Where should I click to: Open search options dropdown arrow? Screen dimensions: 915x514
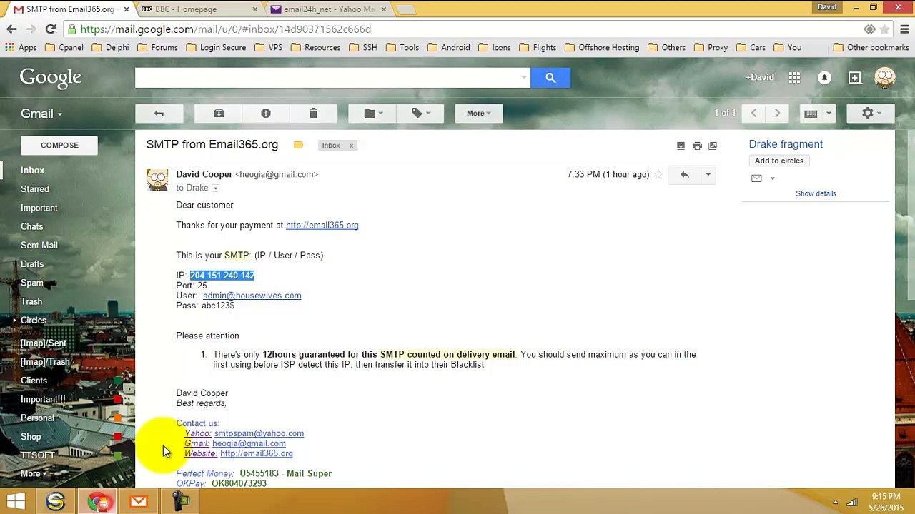tap(524, 77)
